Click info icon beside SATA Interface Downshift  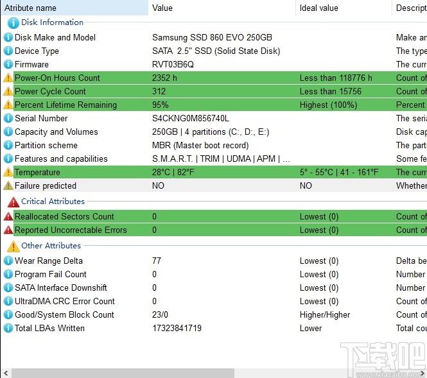point(8,288)
